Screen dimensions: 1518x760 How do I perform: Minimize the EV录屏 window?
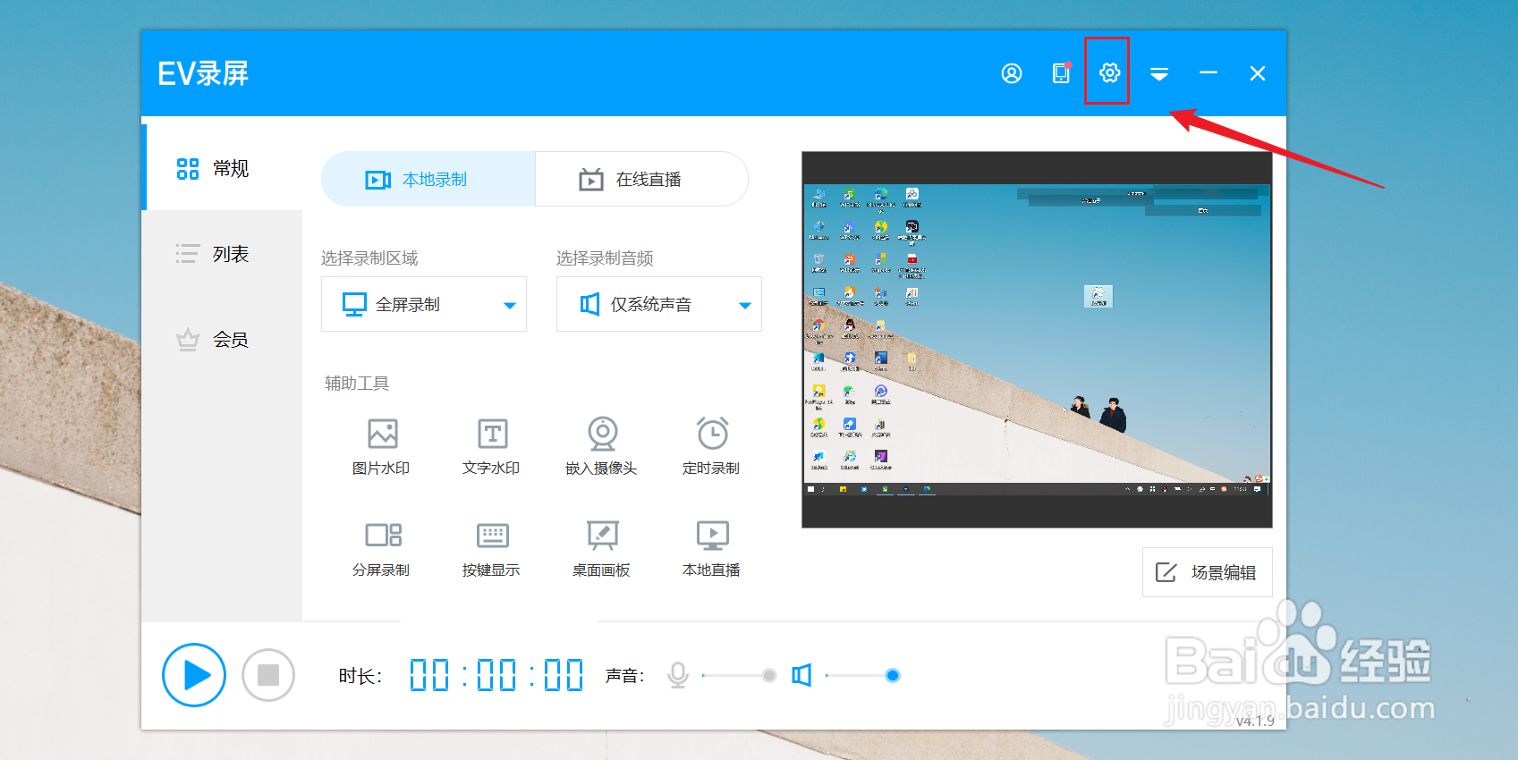point(1208,72)
